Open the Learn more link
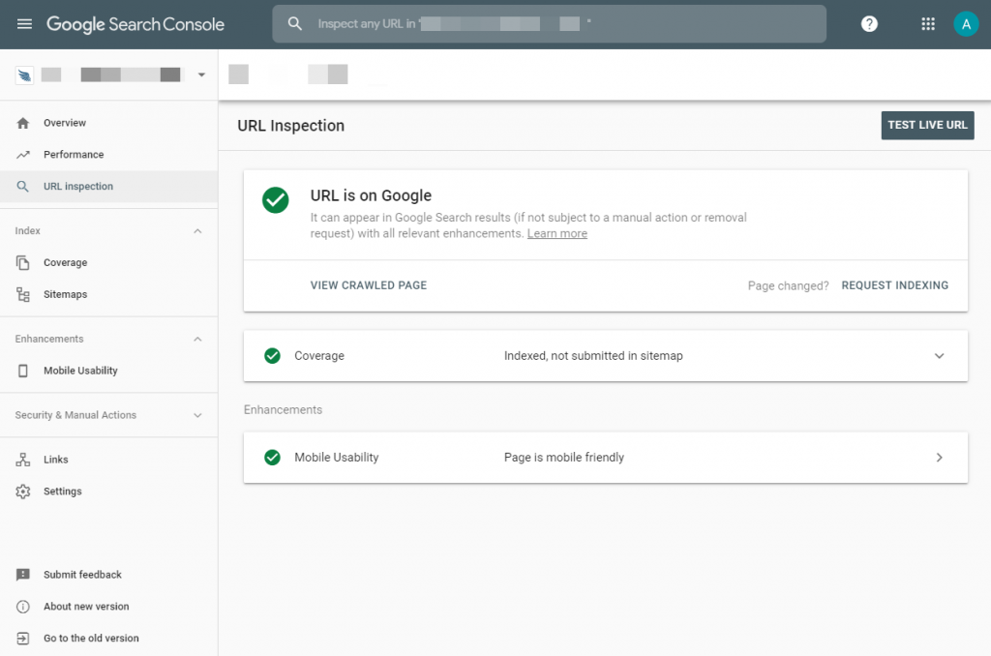This screenshot has height=656, width=991. click(x=556, y=232)
